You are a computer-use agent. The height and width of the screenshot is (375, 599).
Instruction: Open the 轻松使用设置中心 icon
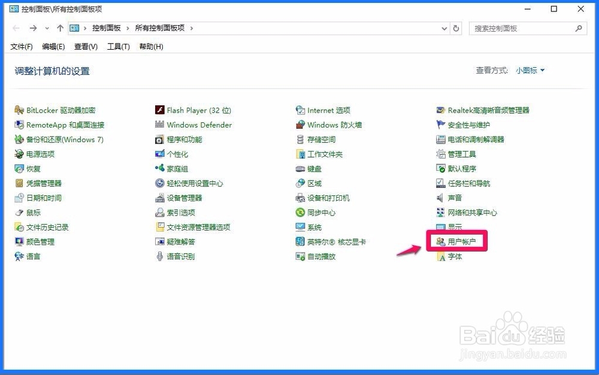click(160, 183)
